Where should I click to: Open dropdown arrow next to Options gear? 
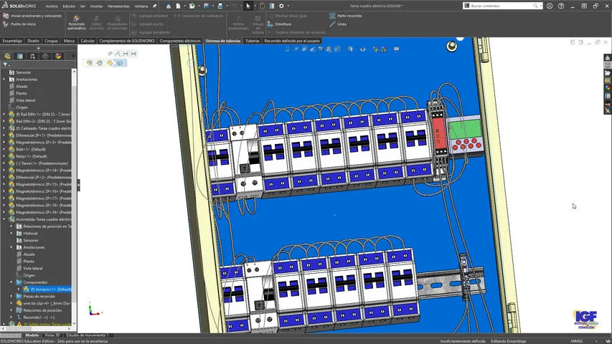[x=288, y=6]
